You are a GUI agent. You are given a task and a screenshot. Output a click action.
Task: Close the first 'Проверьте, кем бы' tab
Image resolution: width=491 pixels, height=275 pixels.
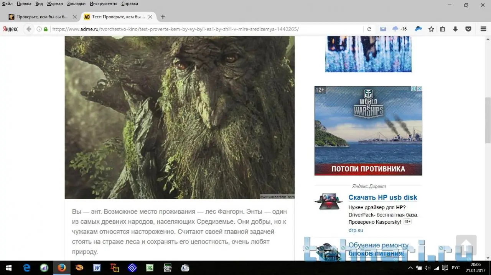[75, 17]
